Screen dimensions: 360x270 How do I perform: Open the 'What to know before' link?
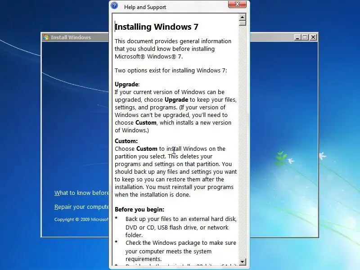click(82, 193)
